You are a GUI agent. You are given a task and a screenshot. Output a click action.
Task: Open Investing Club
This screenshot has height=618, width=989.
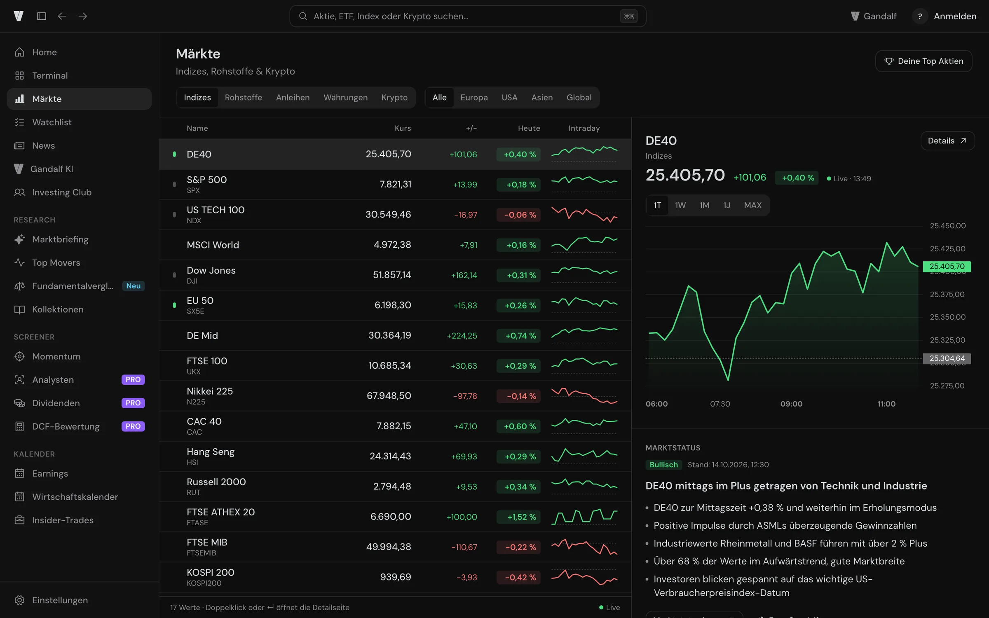pos(79,192)
